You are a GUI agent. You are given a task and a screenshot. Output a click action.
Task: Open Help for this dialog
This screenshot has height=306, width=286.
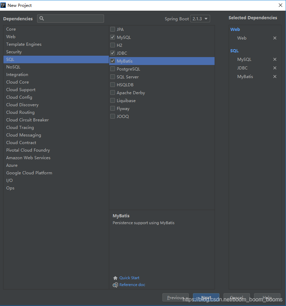click(x=267, y=298)
